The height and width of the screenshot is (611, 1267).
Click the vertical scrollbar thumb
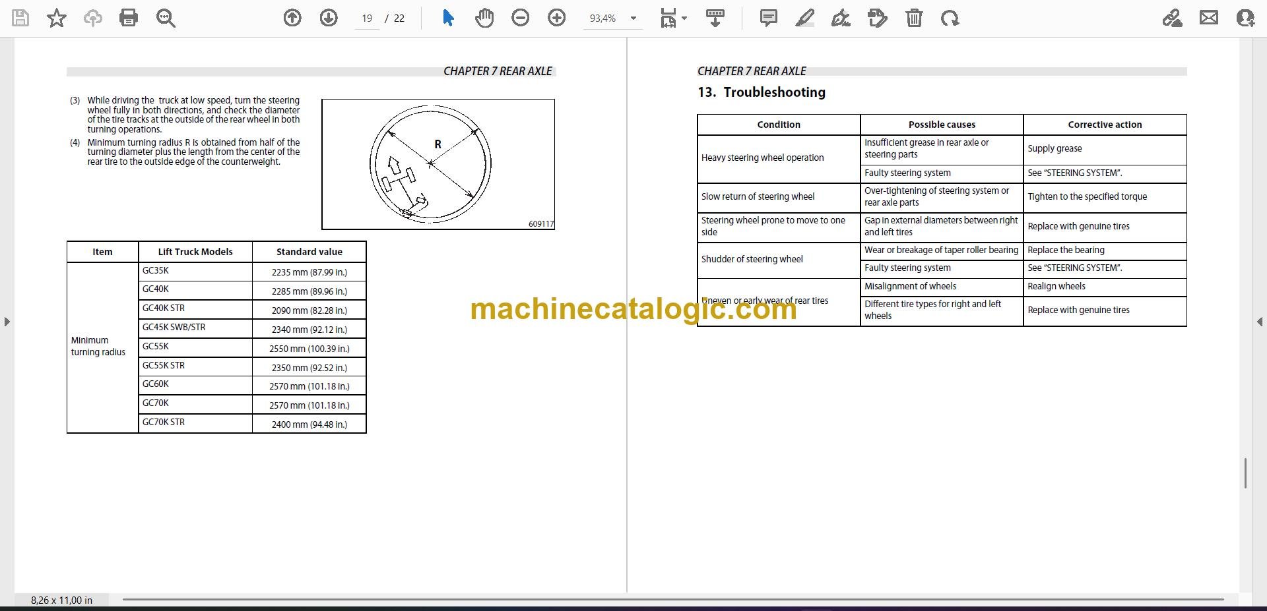(1245, 473)
